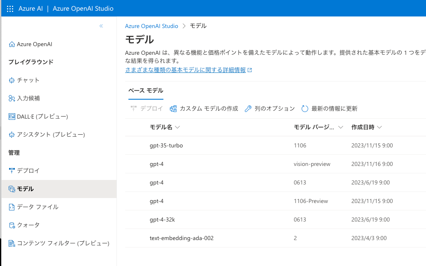
Task: Click the チャット robot icon
Action: tap(12, 80)
